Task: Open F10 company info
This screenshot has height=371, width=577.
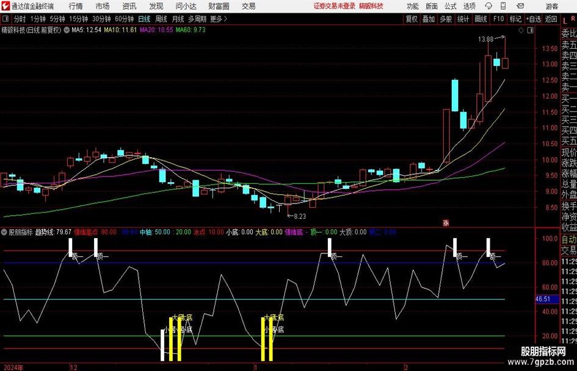Action: click(499, 19)
